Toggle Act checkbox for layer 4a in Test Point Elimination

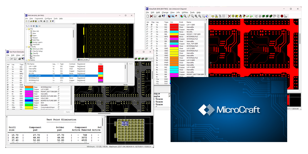tap(8, 89)
